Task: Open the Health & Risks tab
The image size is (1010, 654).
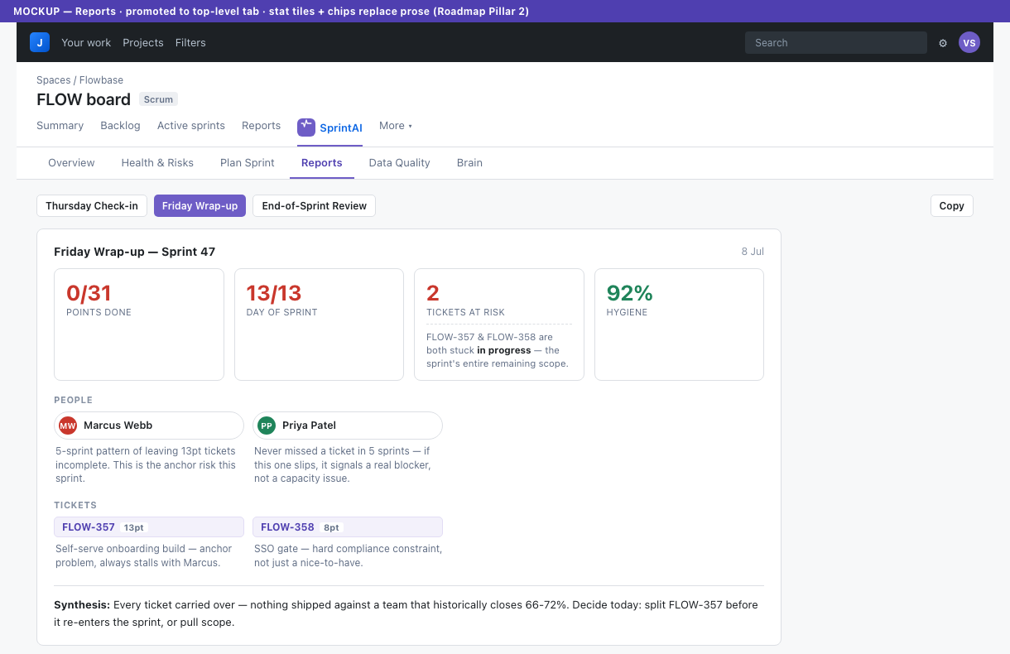Action: (157, 163)
